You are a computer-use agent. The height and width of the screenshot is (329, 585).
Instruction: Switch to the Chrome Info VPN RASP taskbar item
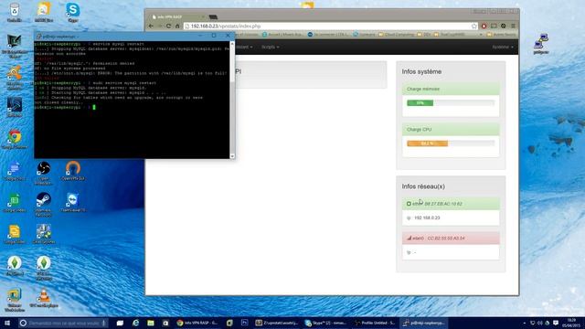pos(197,323)
